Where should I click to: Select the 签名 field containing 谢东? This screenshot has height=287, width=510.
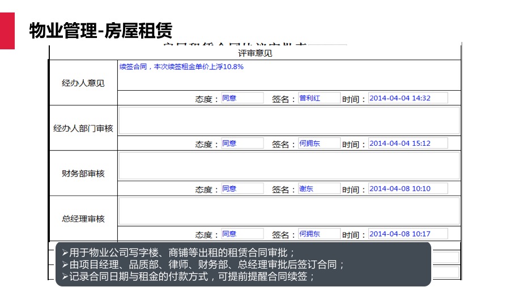tap(319, 189)
